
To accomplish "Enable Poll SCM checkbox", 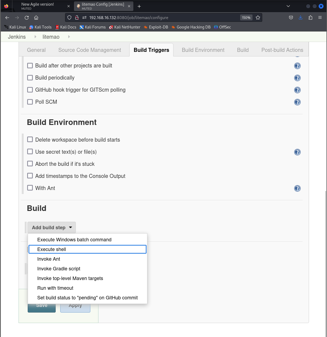I will [30, 102].
